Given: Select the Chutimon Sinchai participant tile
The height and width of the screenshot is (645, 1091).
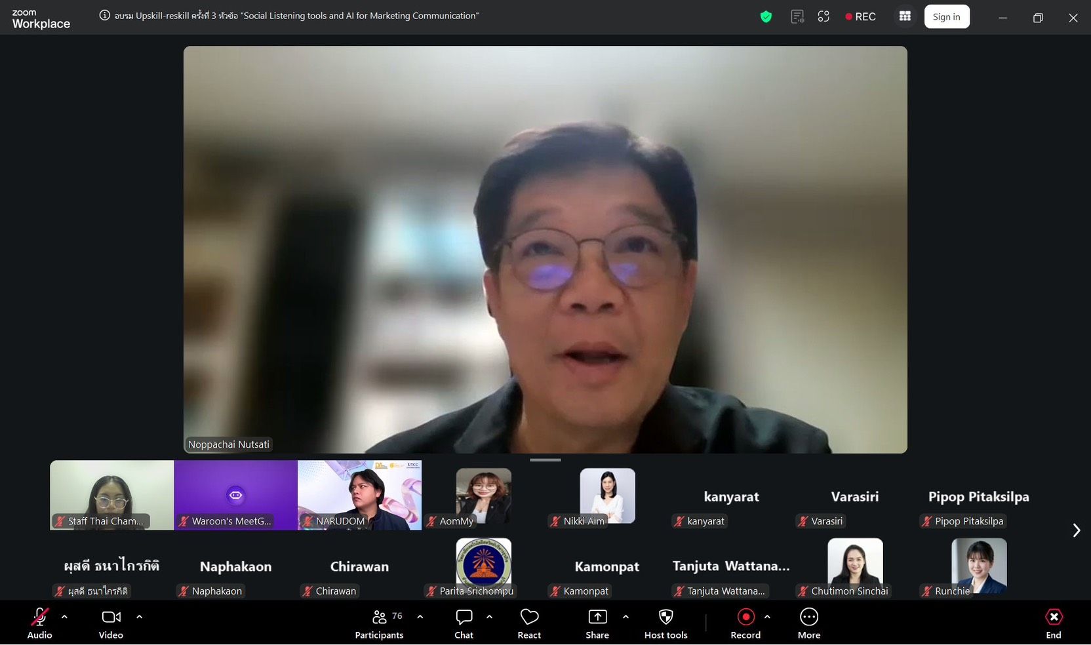Looking at the screenshot, I should pyautogui.click(x=855, y=565).
